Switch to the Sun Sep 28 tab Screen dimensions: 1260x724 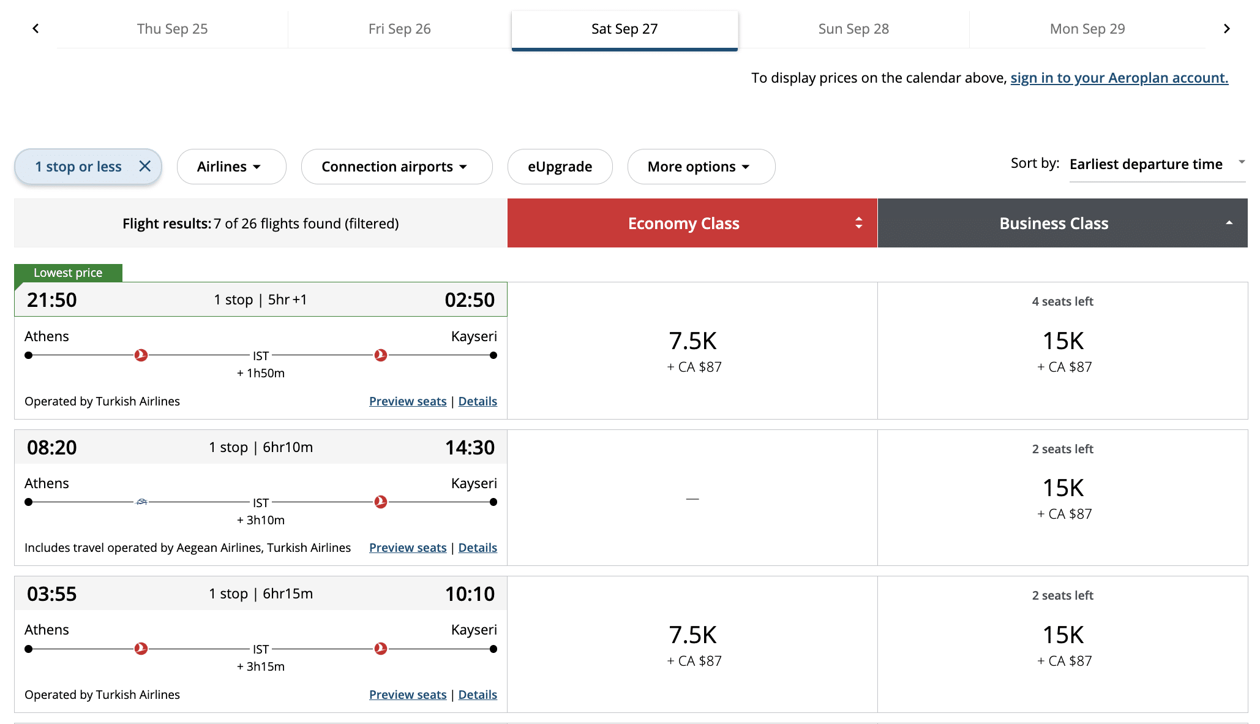pyautogui.click(x=853, y=29)
